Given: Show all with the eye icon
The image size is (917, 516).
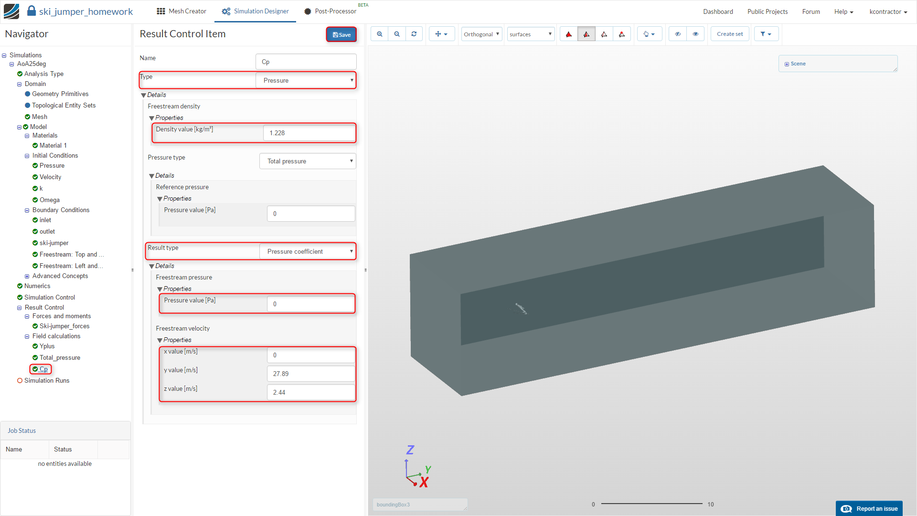Looking at the screenshot, I should (695, 34).
